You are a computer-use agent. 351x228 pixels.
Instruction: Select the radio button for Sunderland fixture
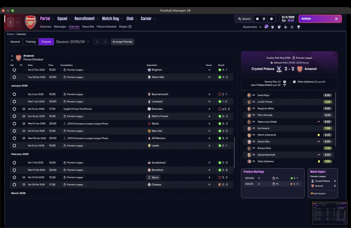(x=14, y=163)
